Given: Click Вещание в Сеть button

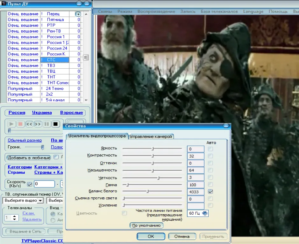Looking at the screenshot, I should pos(25,231).
